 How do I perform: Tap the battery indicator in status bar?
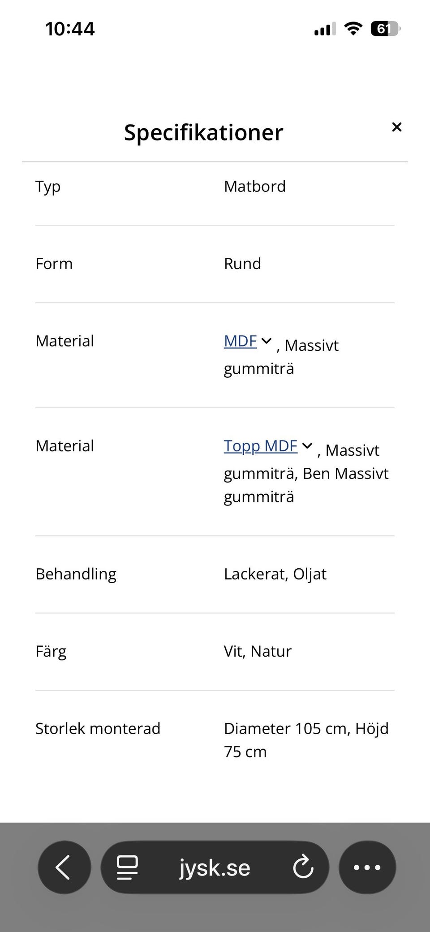385,29
